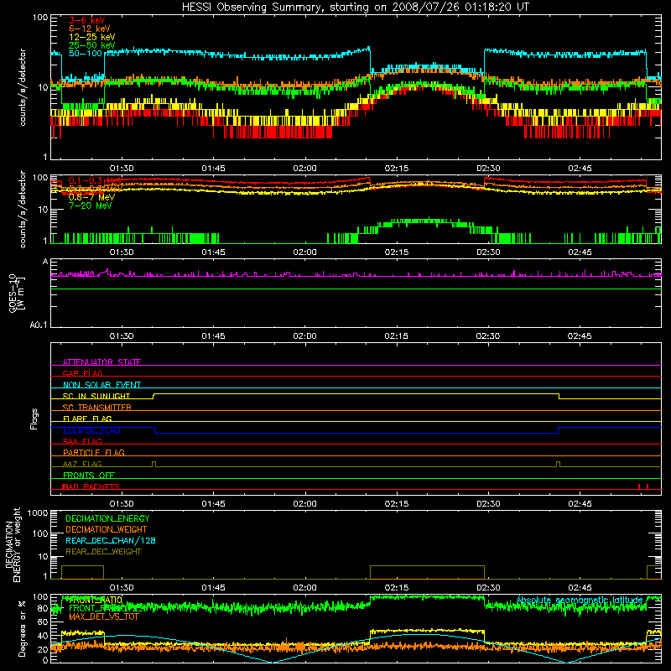The height and width of the screenshot is (671, 671).
Task: Click 02:00 tick label under the MeV panel
Action: coord(304,252)
